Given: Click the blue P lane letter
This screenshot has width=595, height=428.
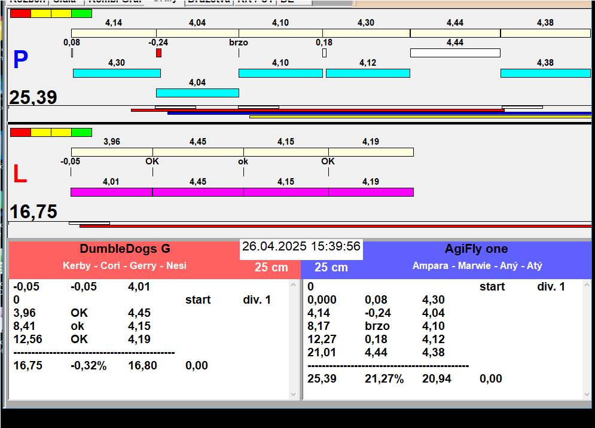Looking at the screenshot, I should 20,59.
